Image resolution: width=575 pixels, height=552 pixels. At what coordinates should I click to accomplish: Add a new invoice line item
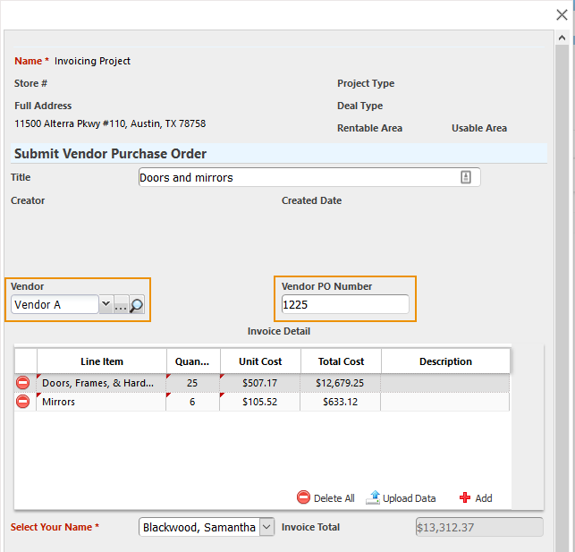(x=476, y=497)
